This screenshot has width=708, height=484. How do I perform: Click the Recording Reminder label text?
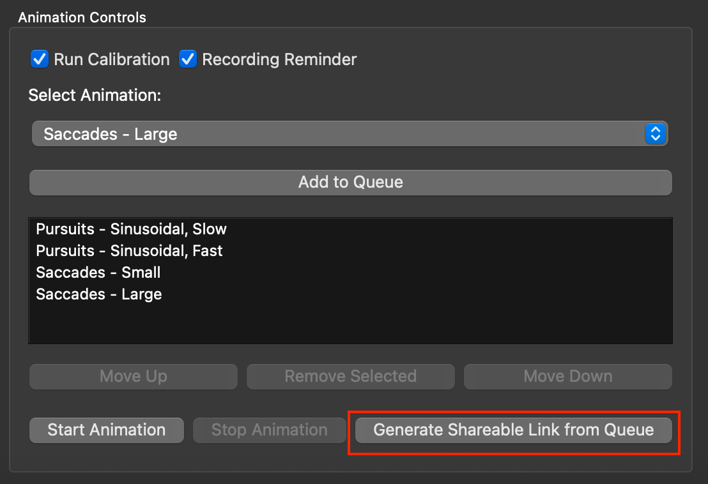(279, 59)
